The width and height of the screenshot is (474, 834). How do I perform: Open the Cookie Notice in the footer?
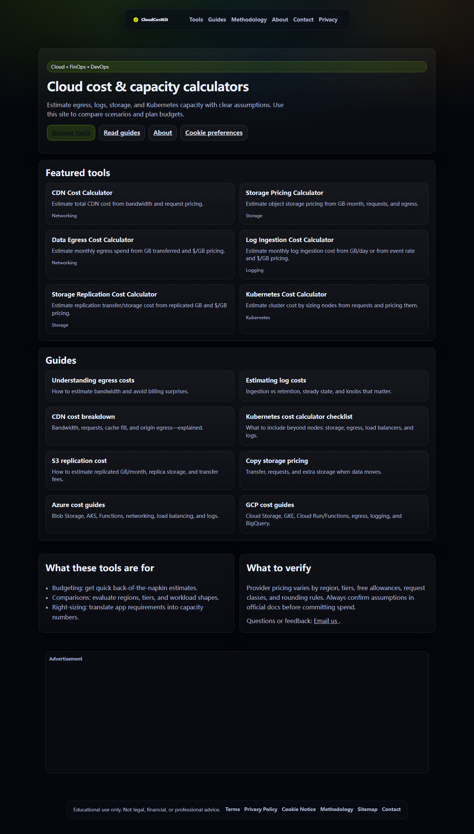tap(298, 809)
